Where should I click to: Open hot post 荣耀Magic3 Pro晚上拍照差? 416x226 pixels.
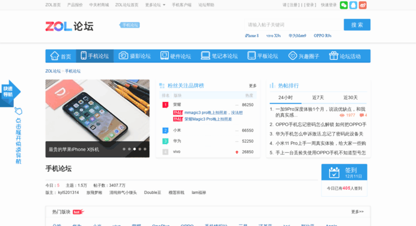pyautogui.click(x=208, y=119)
